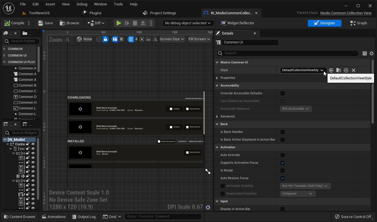Click the canvas resize handle arrows

(x=208, y=171)
